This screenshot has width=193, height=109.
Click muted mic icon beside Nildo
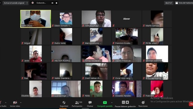pos(83,96)
